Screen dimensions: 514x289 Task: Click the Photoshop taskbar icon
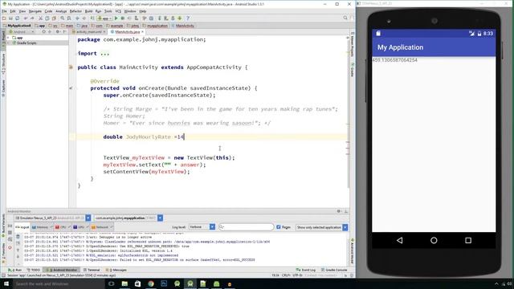click(164, 283)
